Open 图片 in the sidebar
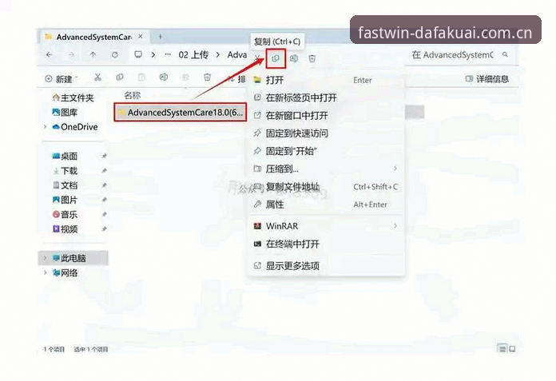556x381 pixels. [65, 200]
